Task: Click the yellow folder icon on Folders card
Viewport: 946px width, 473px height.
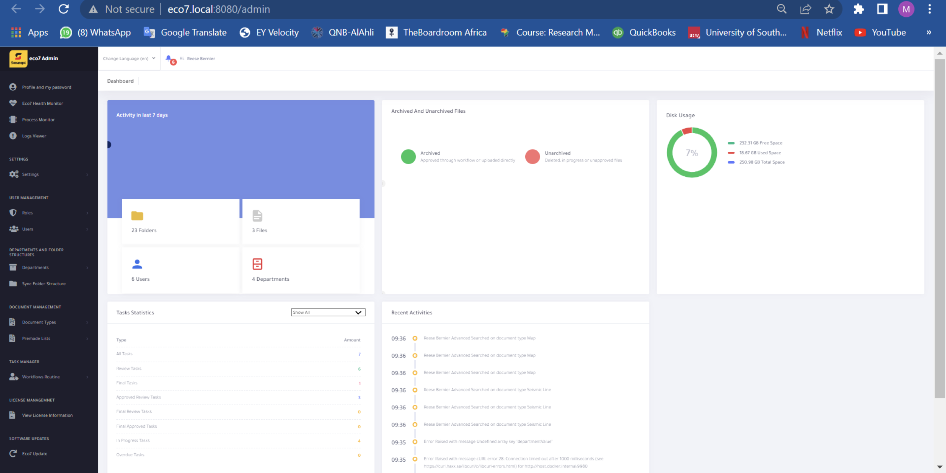Action: click(x=137, y=216)
